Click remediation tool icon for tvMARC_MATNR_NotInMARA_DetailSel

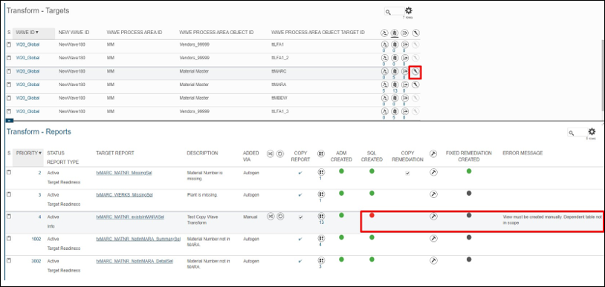point(434,261)
